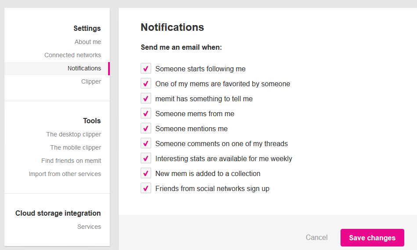Open Import from other services
The height and width of the screenshot is (250, 417).
[65, 174]
